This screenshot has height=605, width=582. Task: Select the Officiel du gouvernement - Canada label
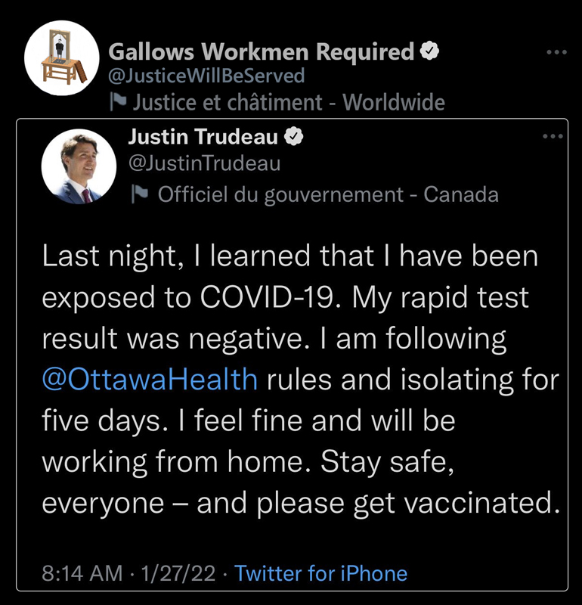click(x=328, y=194)
